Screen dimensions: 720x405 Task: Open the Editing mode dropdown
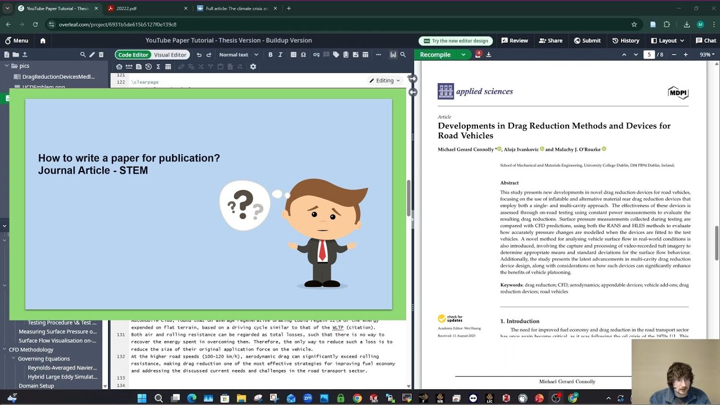point(385,80)
